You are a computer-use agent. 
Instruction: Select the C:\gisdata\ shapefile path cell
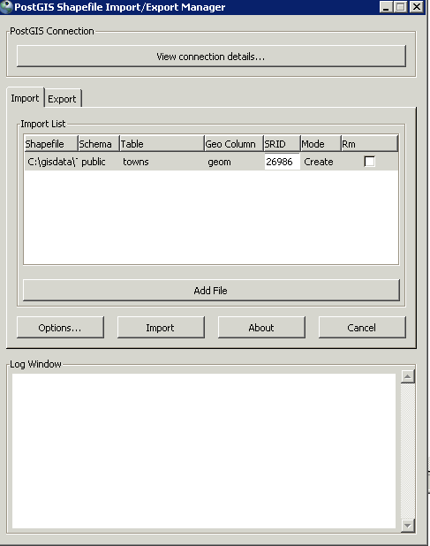tap(52, 162)
